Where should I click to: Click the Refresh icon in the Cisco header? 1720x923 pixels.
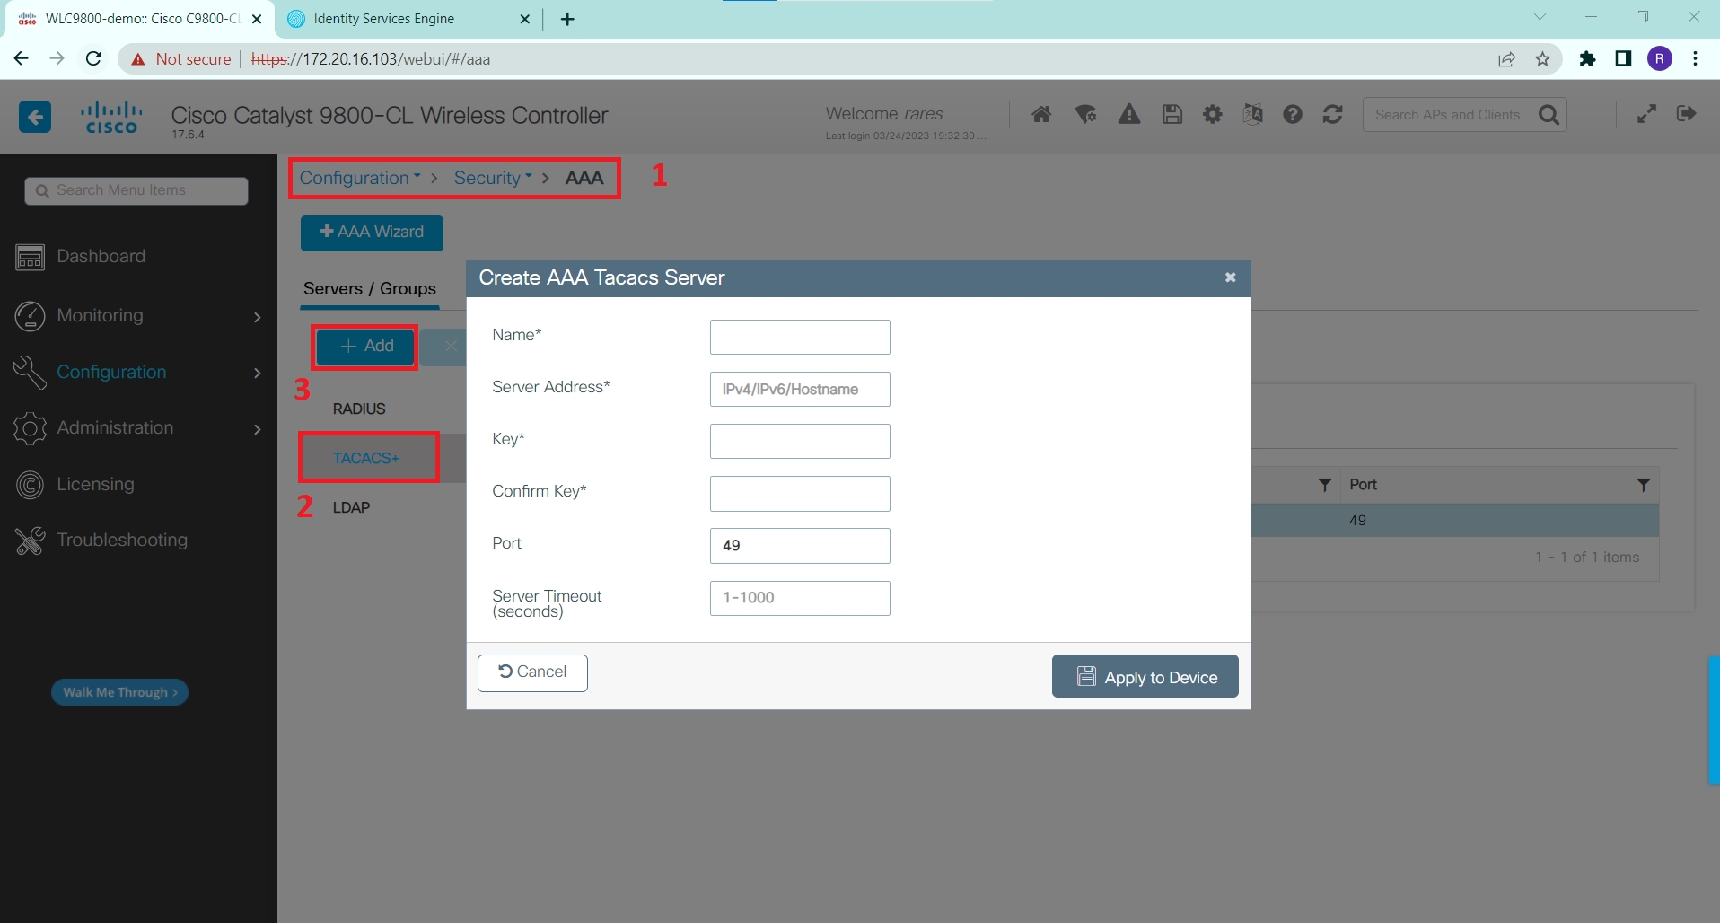(1333, 114)
